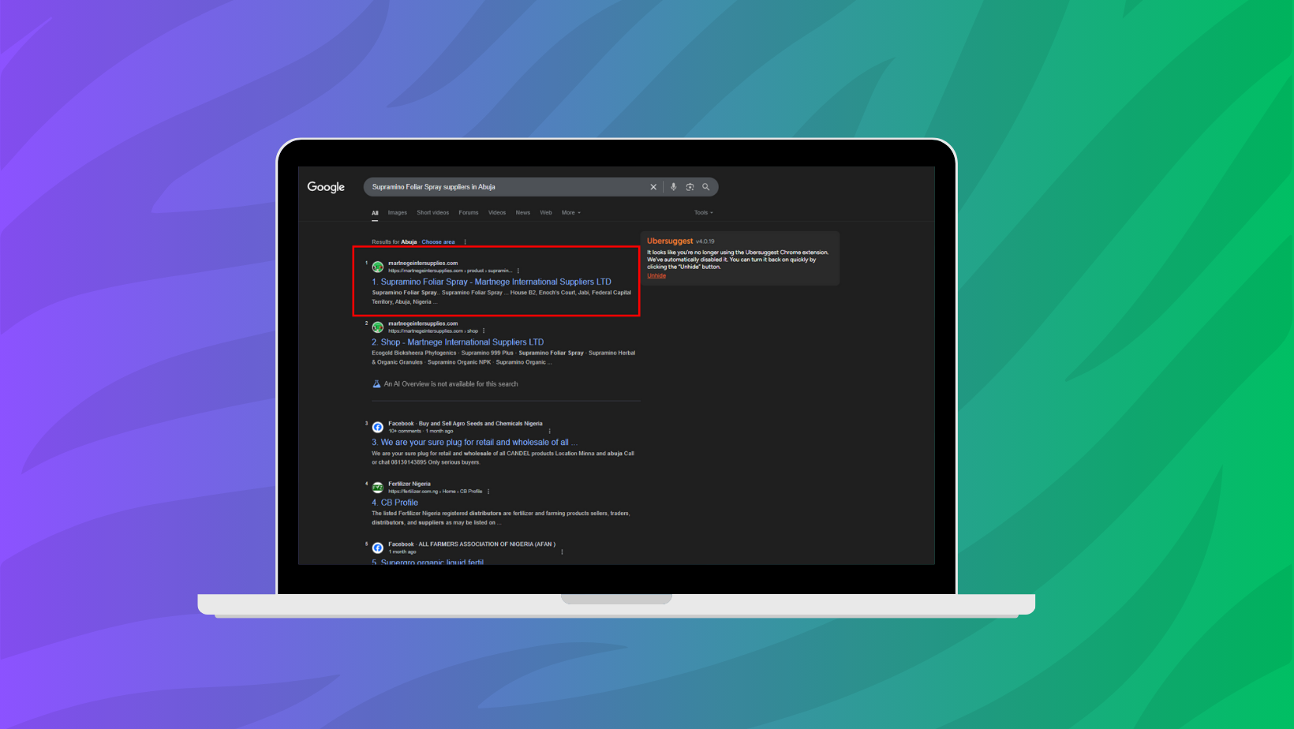Viewport: 1294px width, 729px height.
Task: Open 'We are your sure plug' result
Action: click(475, 443)
